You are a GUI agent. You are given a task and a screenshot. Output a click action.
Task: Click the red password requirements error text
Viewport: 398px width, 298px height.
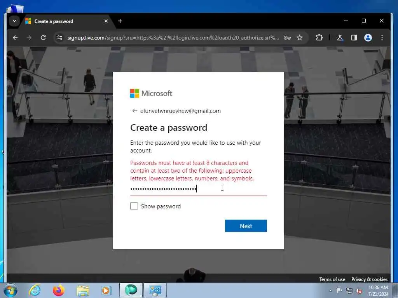[x=192, y=171]
